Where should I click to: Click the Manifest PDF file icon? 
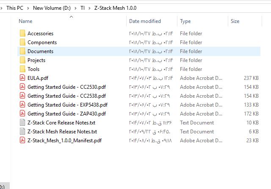coord(22,140)
